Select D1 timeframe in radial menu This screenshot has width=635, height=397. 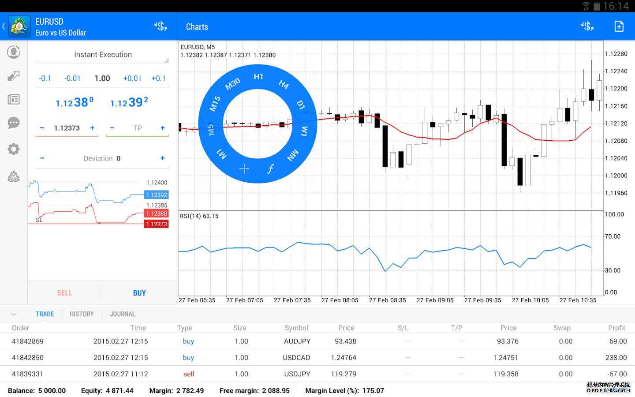[x=301, y=105]
